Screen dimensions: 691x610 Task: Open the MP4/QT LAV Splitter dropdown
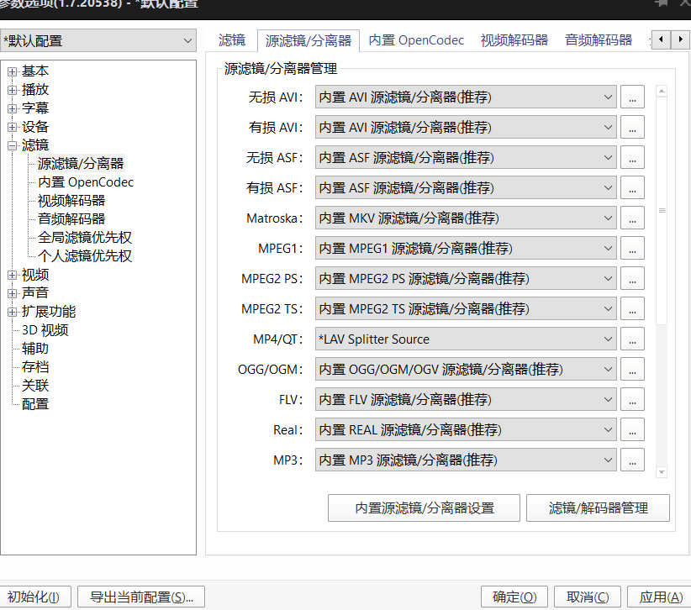click(466, 339)
